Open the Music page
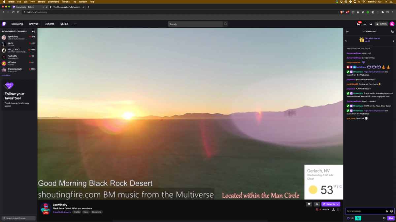The width and height of the screenshot is (396, 222). (x=64, y=24)
